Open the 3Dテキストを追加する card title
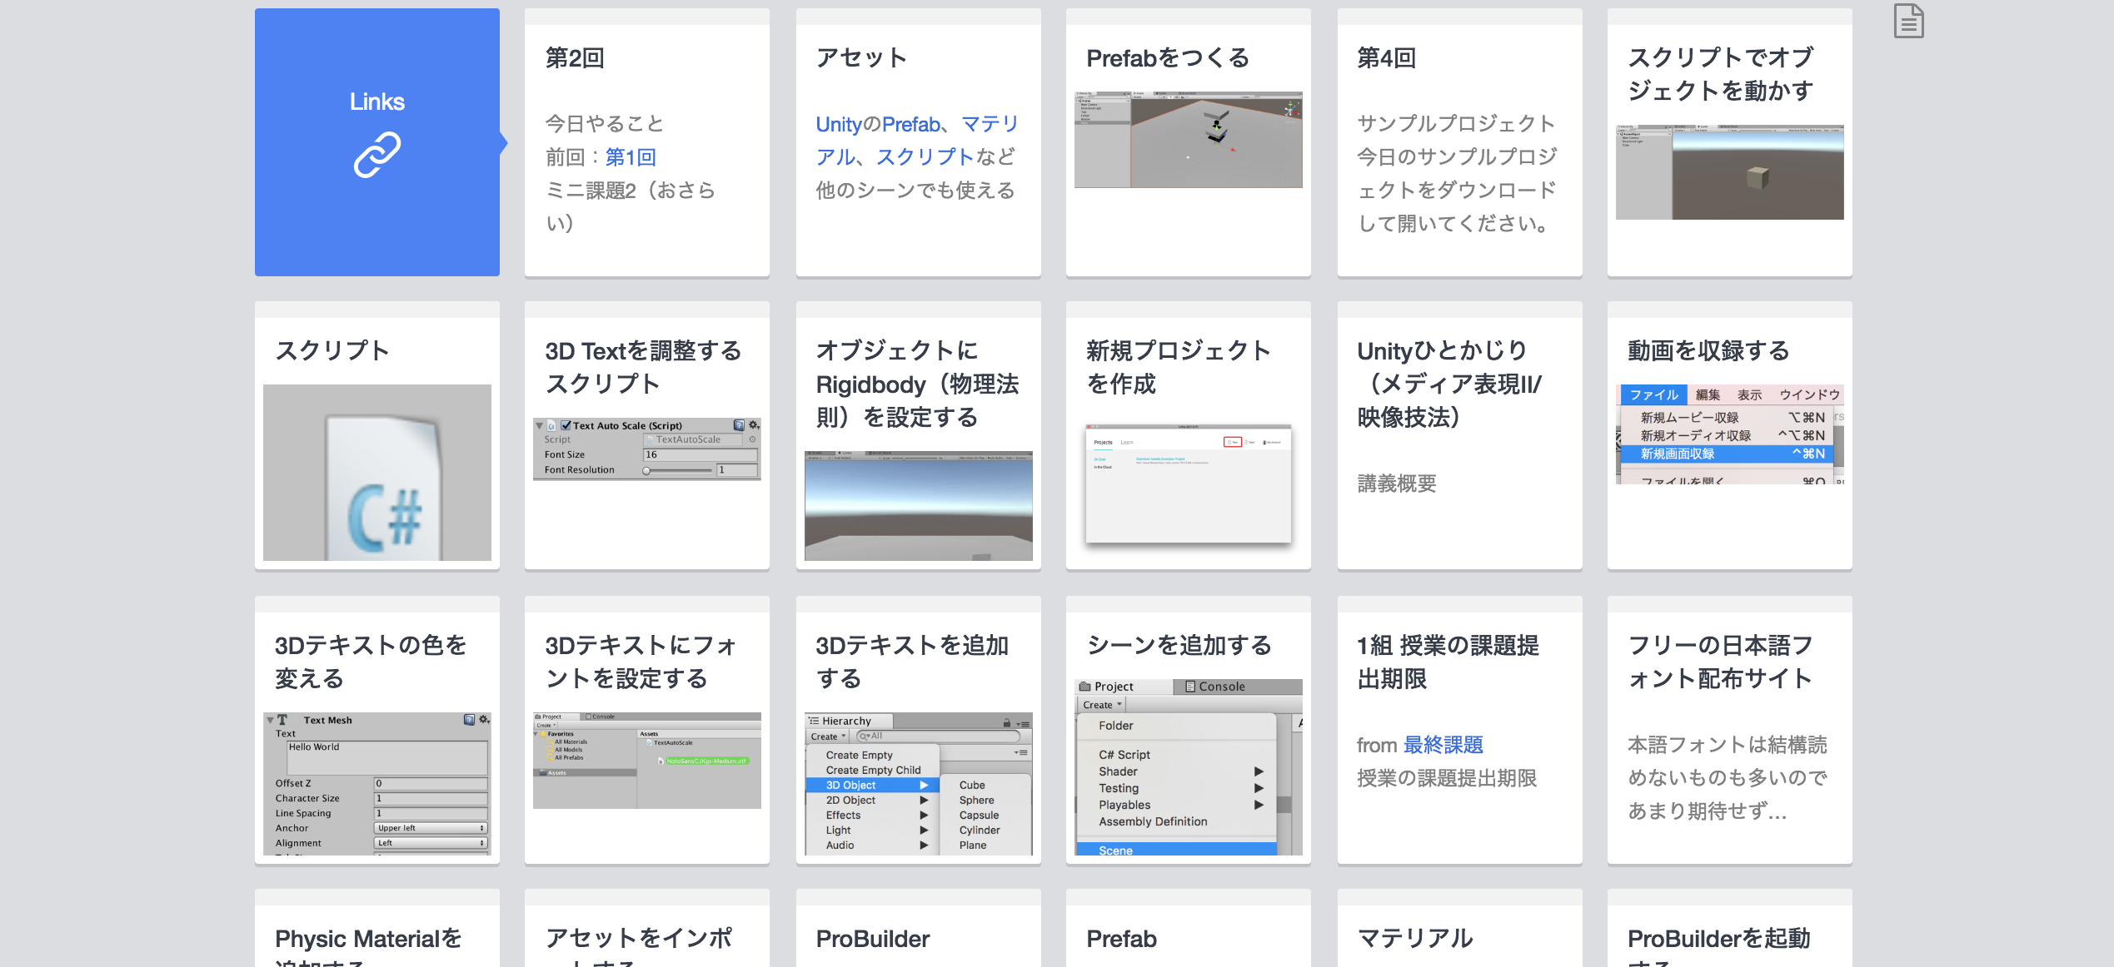Image resolution: width=2114 pixels, height=967 pixels. click(x=912, y=662)
